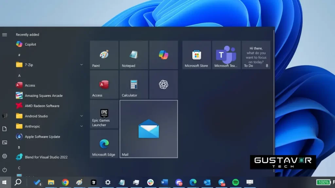Click the Windows Start button on taskbar
The width and height of the screenshot is (335, 188).
(x=4, y=182)
